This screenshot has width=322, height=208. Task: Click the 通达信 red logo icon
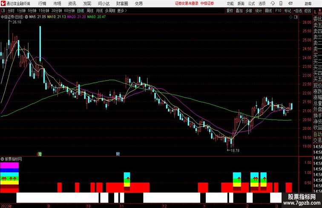tap(3, 3)
